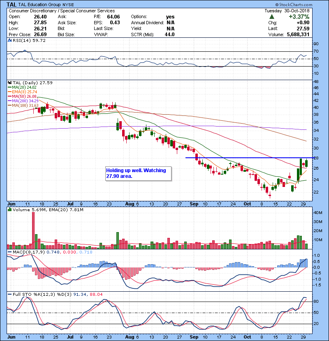Click the MACD(8,17,9) indicator label
329x341 pixels.
point(29,252)
